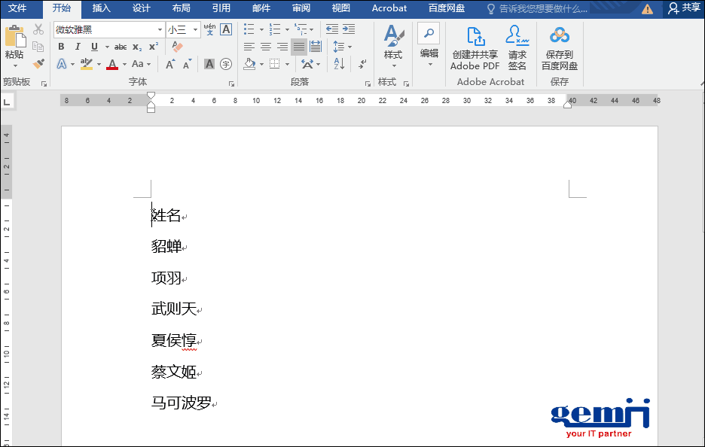The width and height of the screenshot is (705, 447).
Task: Expand the font size 小三 dropdown
Action: [196, 30]
